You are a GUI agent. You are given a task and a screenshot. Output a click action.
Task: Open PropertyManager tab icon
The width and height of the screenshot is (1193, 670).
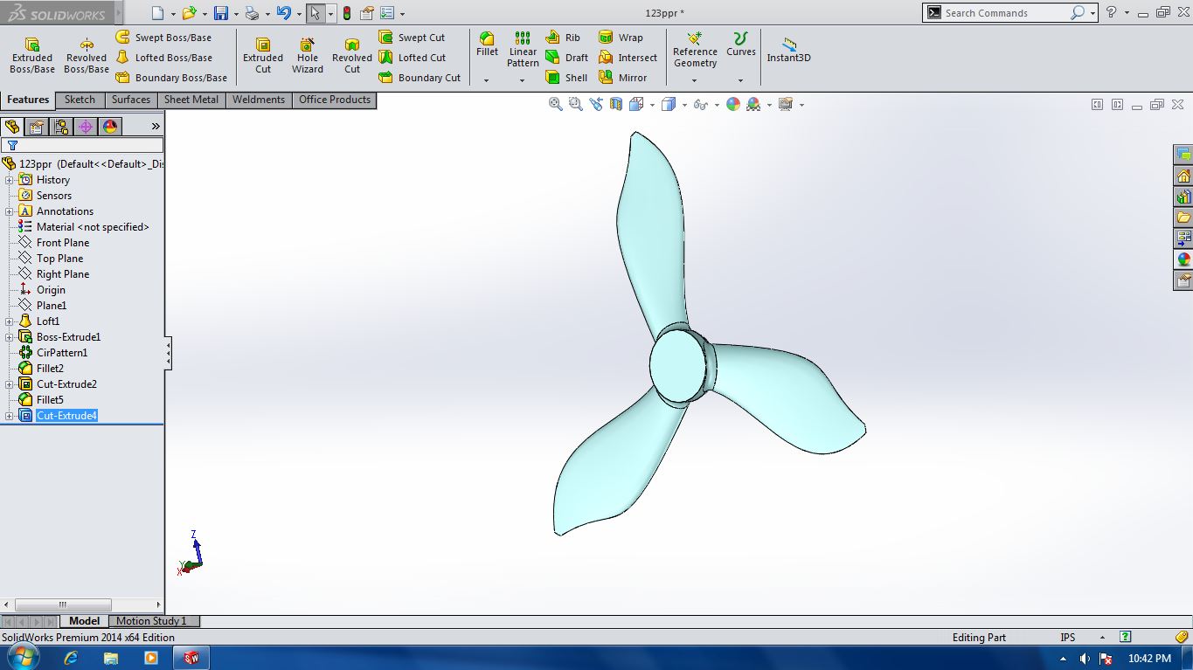37,127
